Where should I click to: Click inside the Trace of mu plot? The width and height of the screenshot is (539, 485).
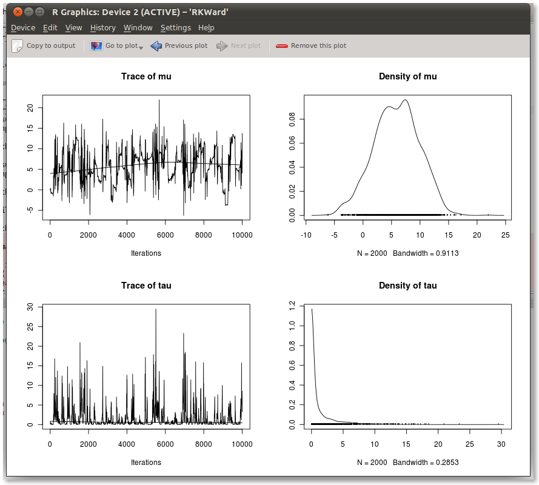[146, 158]
